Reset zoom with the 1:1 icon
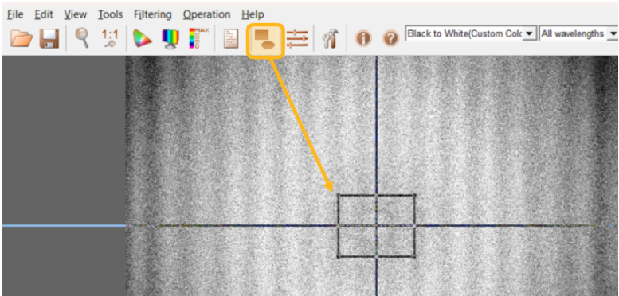 click(x=110, y=39)
